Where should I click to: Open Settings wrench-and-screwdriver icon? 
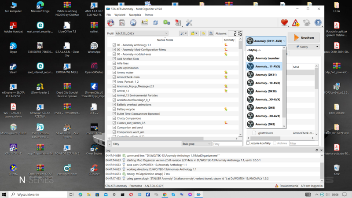coord(189,23)
